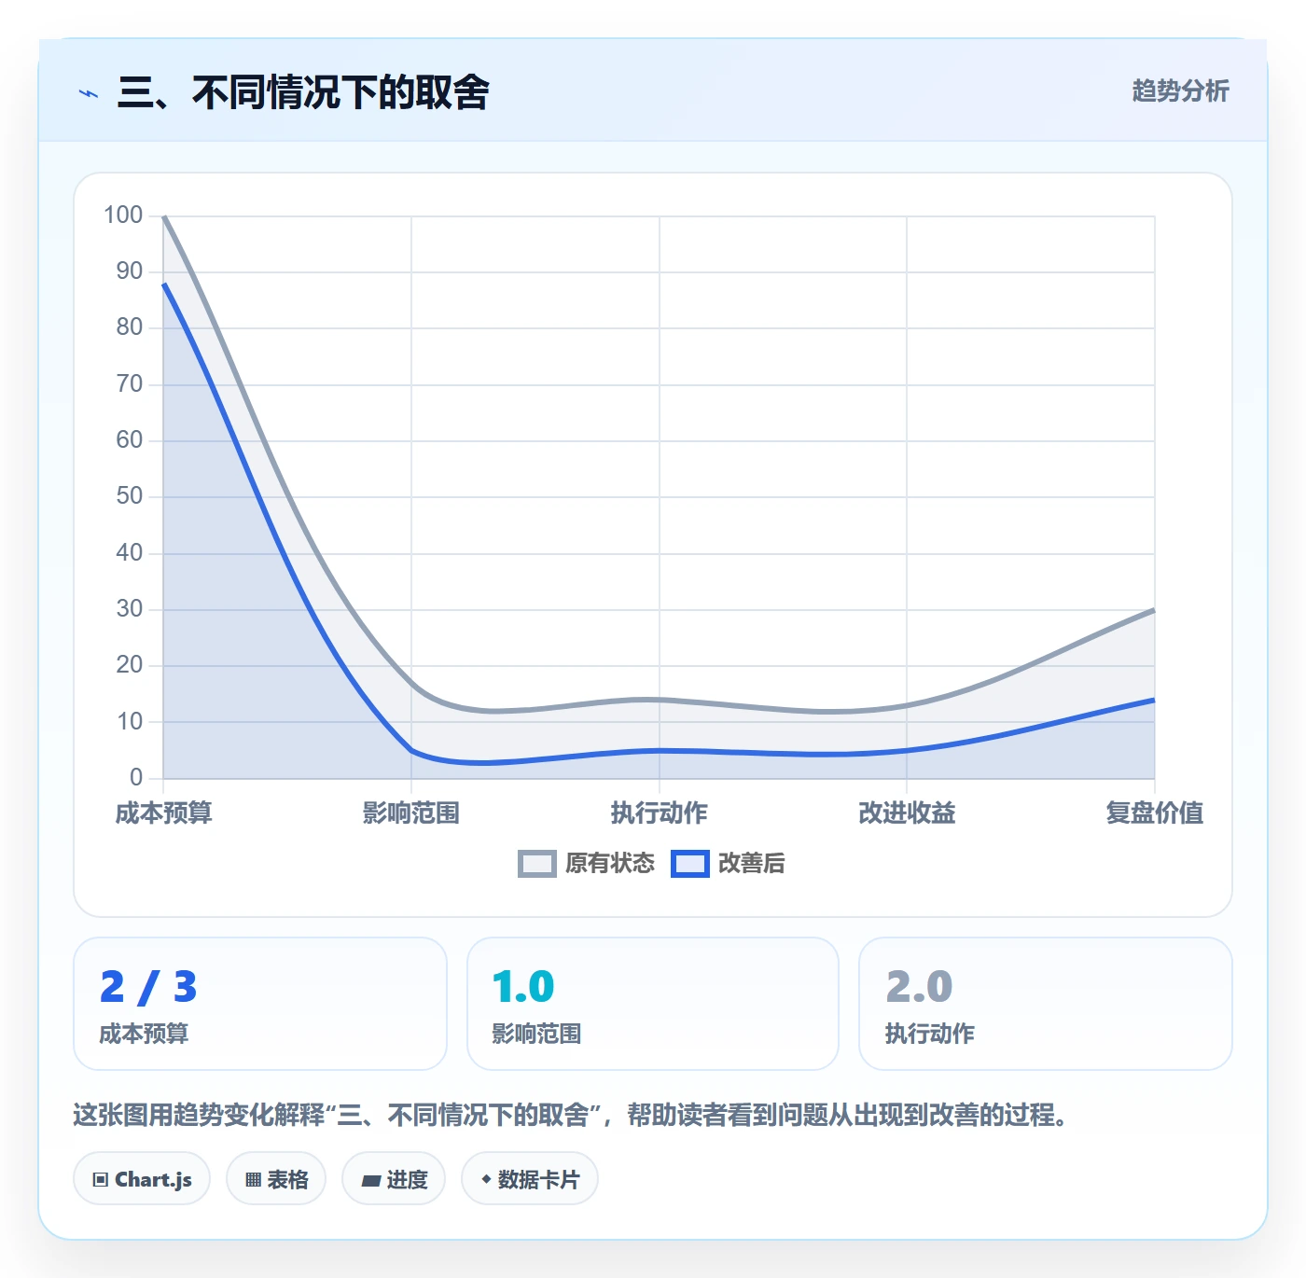Image resolution: width=1306 pixels, height=1278 pixels.
Task: Toggle the 原有状态 legend swatch
Action: (x=537, y=864)
